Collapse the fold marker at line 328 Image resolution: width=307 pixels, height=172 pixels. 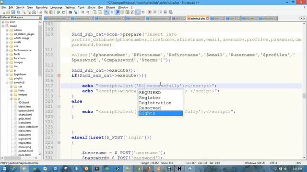click(x=59, y=142)
